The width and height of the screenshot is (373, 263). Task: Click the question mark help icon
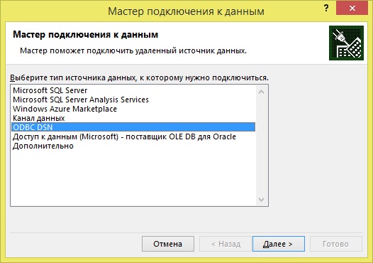click(326, 8)
